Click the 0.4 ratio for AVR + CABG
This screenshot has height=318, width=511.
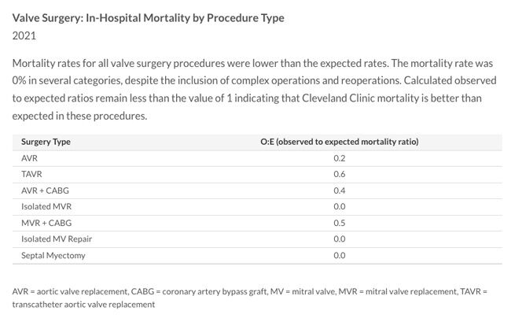[x=339, y=190]
